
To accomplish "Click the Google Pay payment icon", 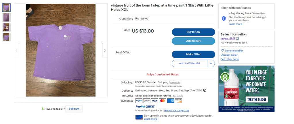I will click(x=147, y=101).
